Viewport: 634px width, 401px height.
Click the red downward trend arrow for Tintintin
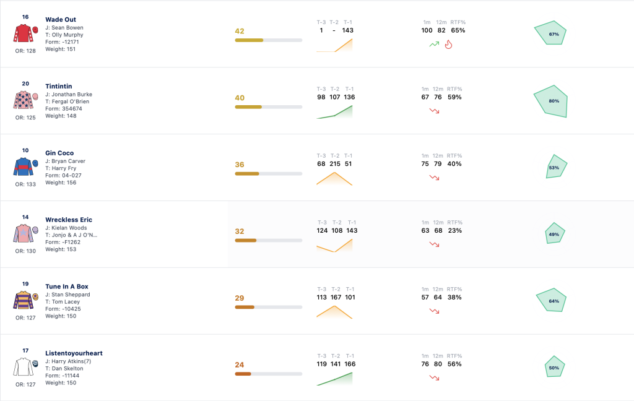[434, 111]
